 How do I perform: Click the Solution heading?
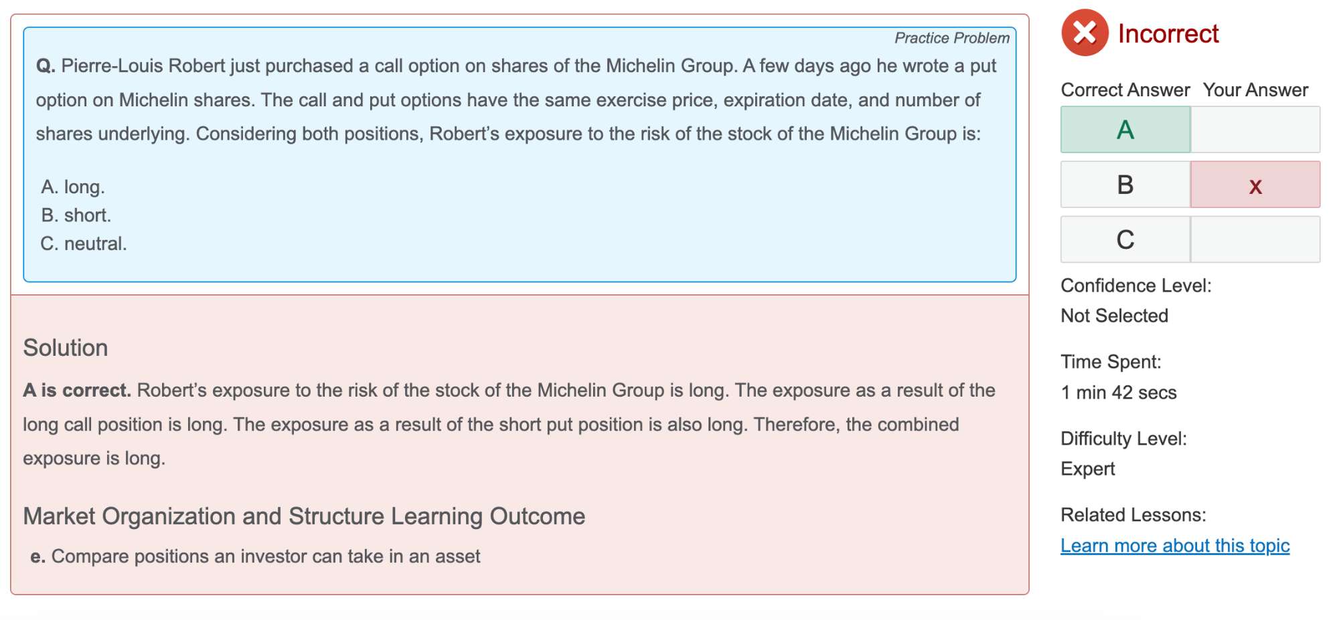[66, 348]
